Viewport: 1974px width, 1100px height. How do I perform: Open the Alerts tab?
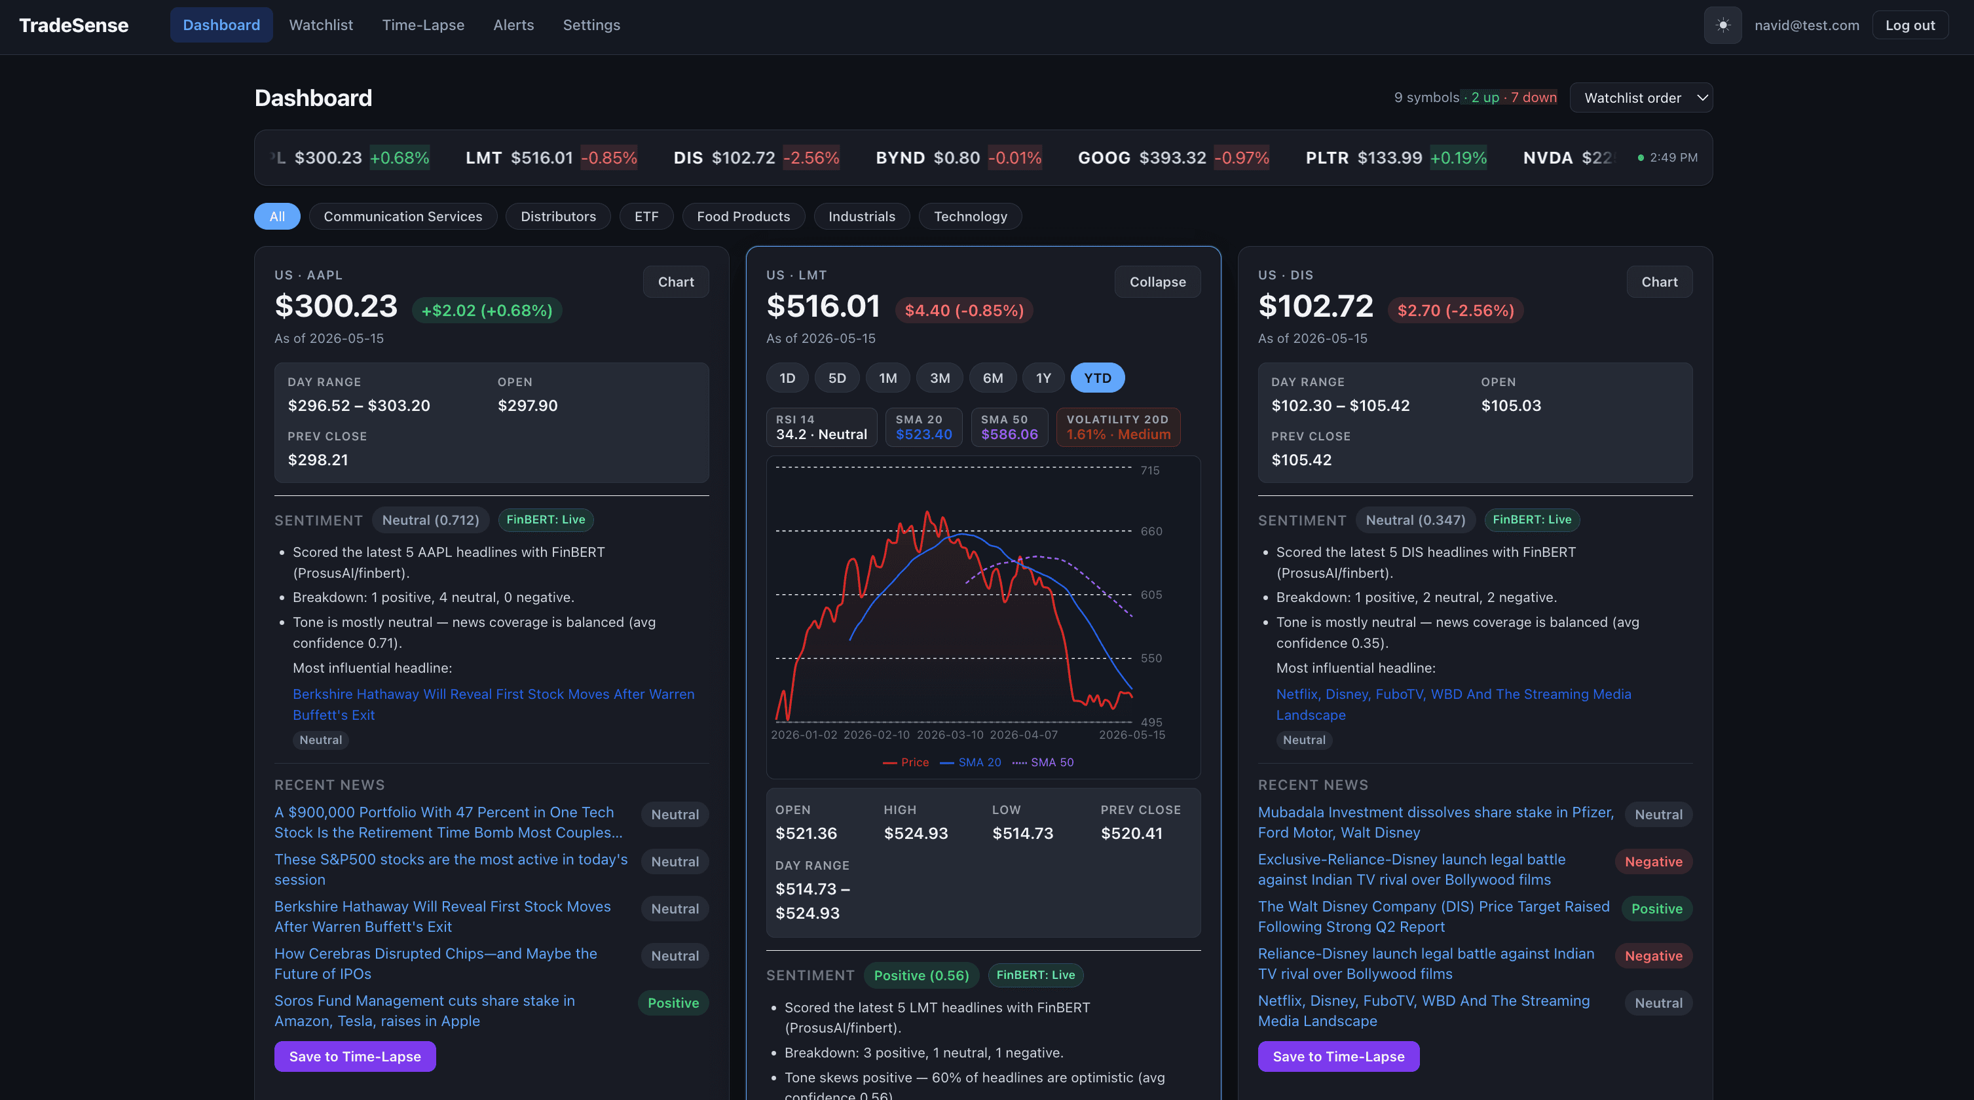click(x=513, y=26)
